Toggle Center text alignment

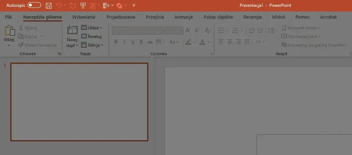click(230, 42)
